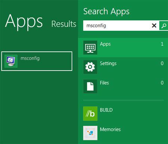Click the msconfig result label text

[30, 58]
